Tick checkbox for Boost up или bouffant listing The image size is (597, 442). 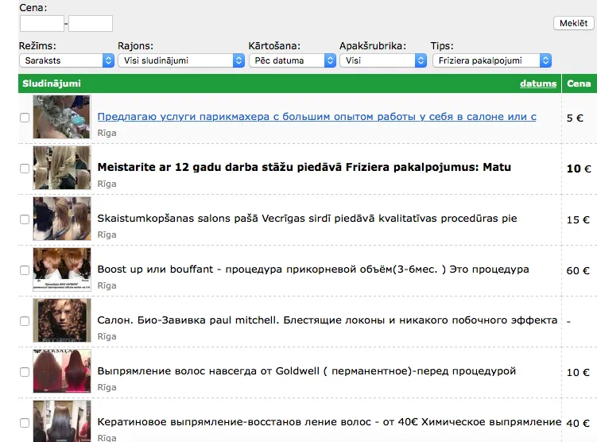(25, 270)
